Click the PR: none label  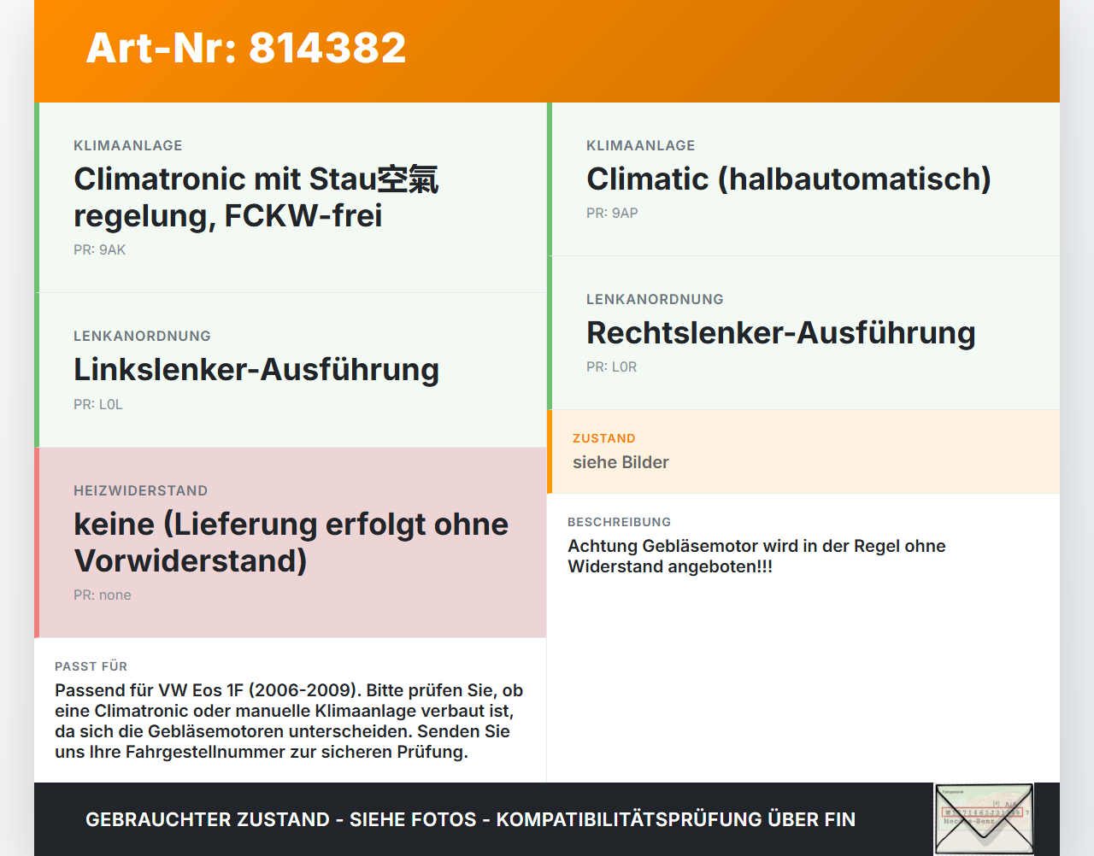[x=103, y=595]
